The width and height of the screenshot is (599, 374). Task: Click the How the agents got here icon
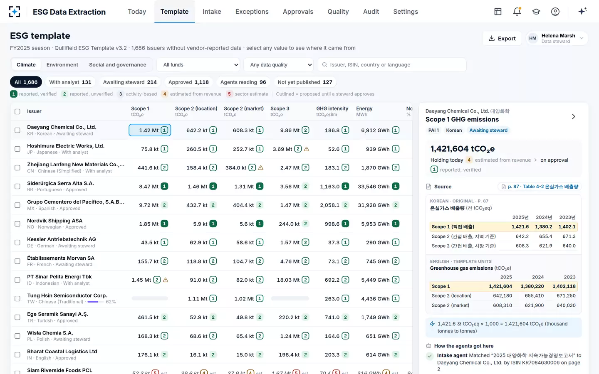[429, 346]
